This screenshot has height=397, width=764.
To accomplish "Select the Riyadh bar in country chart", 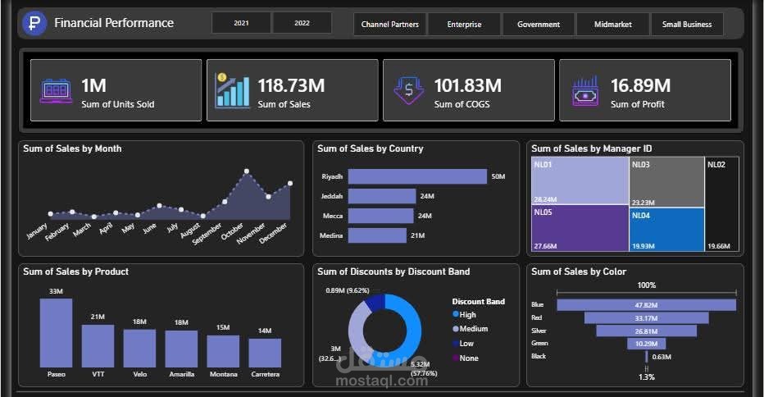I will (417, 176).
